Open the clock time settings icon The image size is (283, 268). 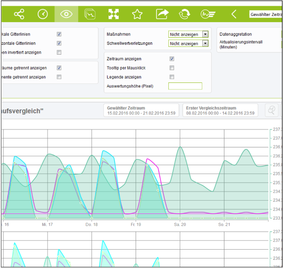pos(43,14)
